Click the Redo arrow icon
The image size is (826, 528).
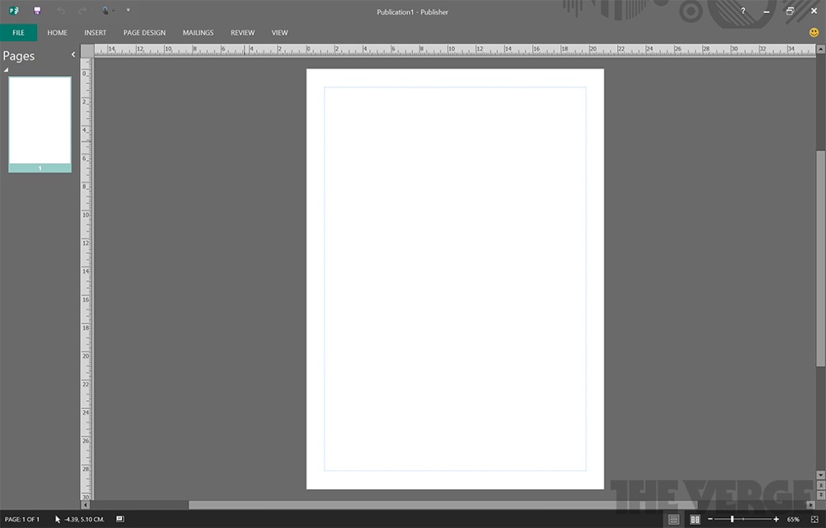[82, 11]
